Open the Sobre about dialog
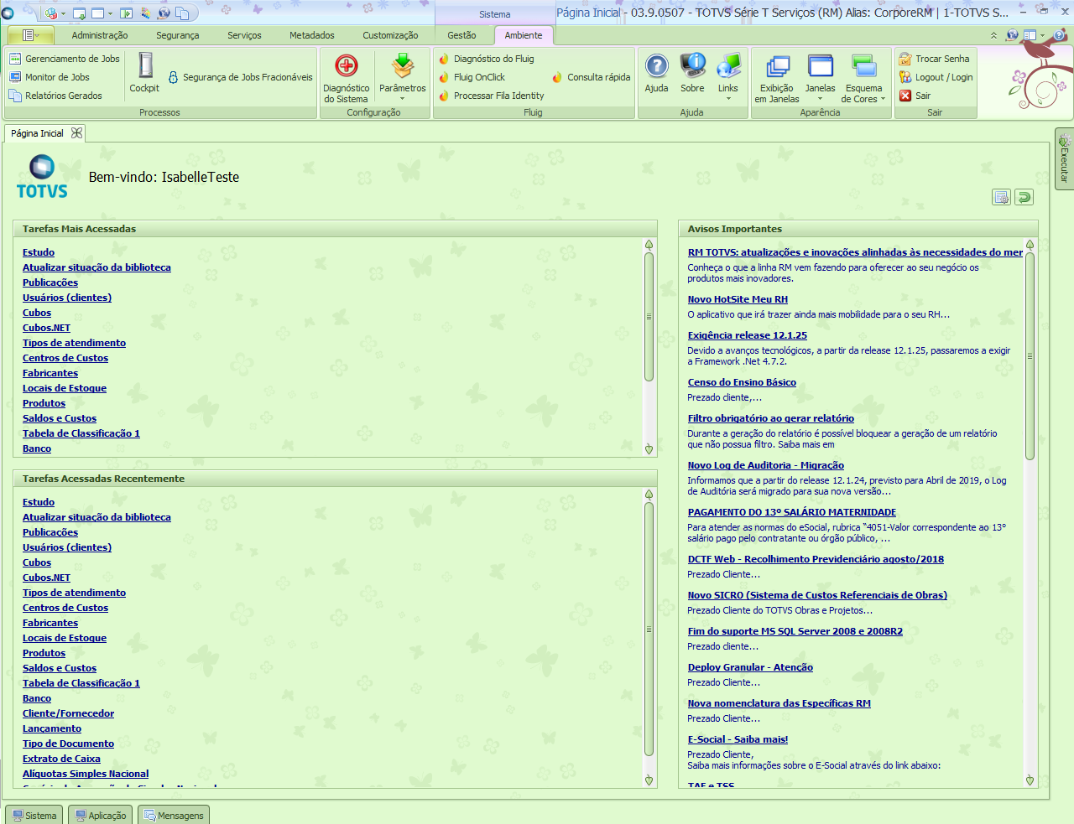Screen dimensions: 1074x824 692,73
